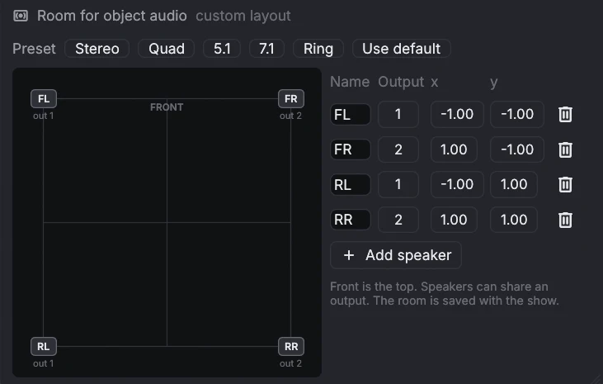
Task: Focus the FR x position field
Action: (x=454, y=149)
